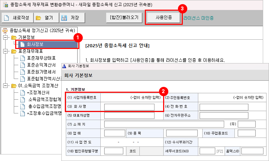Focus the 주업종코드 input field
Image resolution: width=269 pixels, height=161 pixels.
point(247,133)
